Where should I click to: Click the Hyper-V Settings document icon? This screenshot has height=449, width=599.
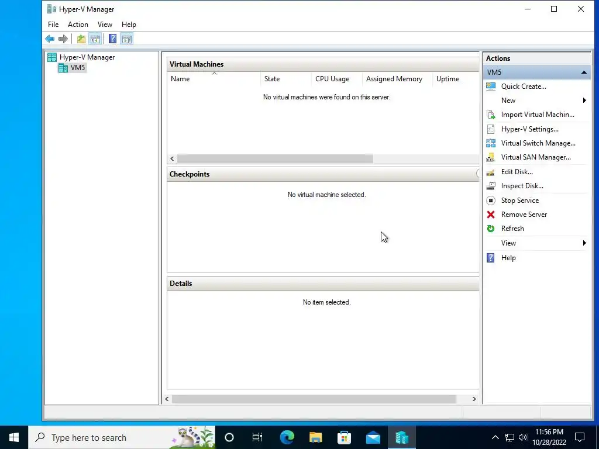click(491, 129)
